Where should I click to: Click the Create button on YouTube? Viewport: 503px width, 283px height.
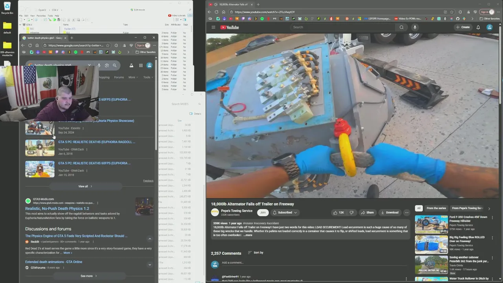pyautogui.click(x=463, y=27)
